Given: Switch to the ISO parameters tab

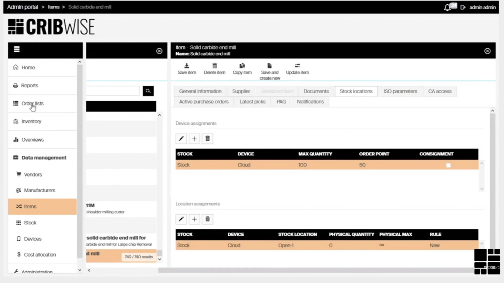Looking at the screenshot, I should coord(400,91).
